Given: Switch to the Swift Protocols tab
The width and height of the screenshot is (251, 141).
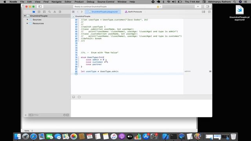Looking at the screenshot, I should tap(133, 12).
